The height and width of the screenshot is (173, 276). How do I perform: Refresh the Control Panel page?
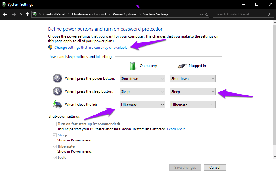207,14
